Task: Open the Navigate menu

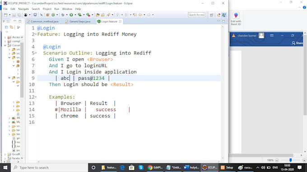Action: [x=23, y=9]
